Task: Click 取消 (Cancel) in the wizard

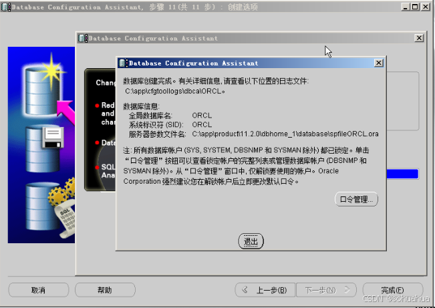Action: click(39, 290)
